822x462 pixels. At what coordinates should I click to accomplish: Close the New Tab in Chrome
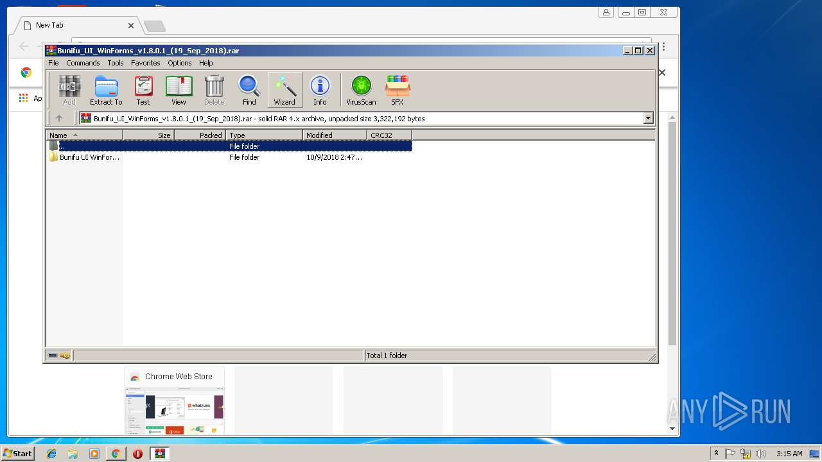(131, 26)
